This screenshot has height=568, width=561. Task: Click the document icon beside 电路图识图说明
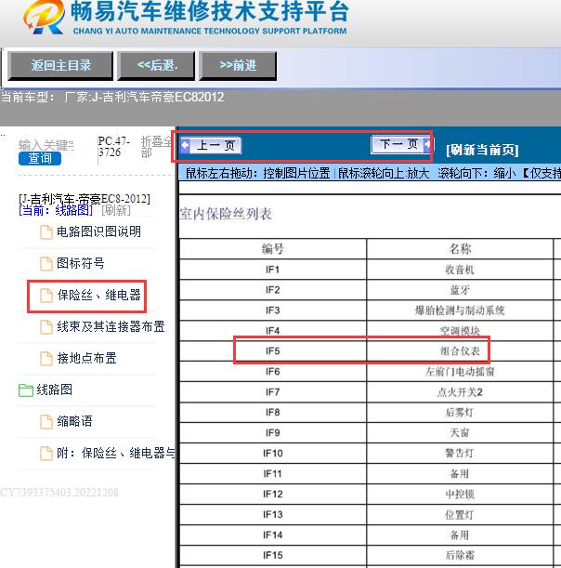[46, 232]
